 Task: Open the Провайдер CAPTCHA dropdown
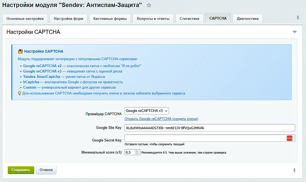(x=146, y=111)
